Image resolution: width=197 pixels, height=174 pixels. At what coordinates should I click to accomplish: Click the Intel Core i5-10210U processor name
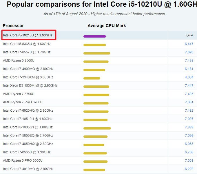28,35
